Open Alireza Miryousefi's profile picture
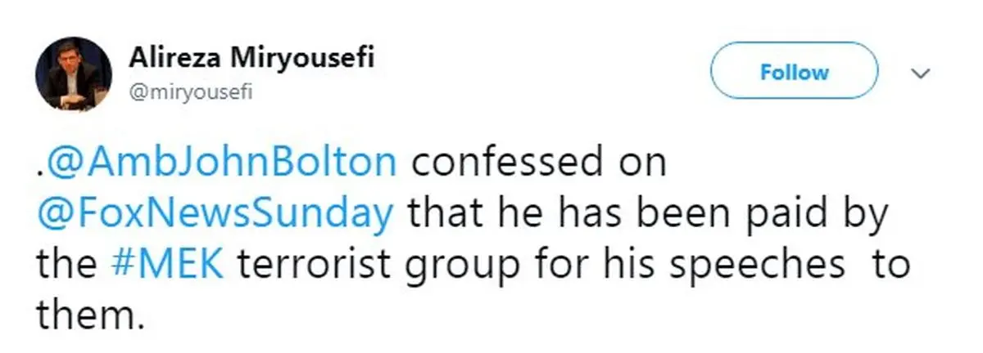 click(74, 73)
